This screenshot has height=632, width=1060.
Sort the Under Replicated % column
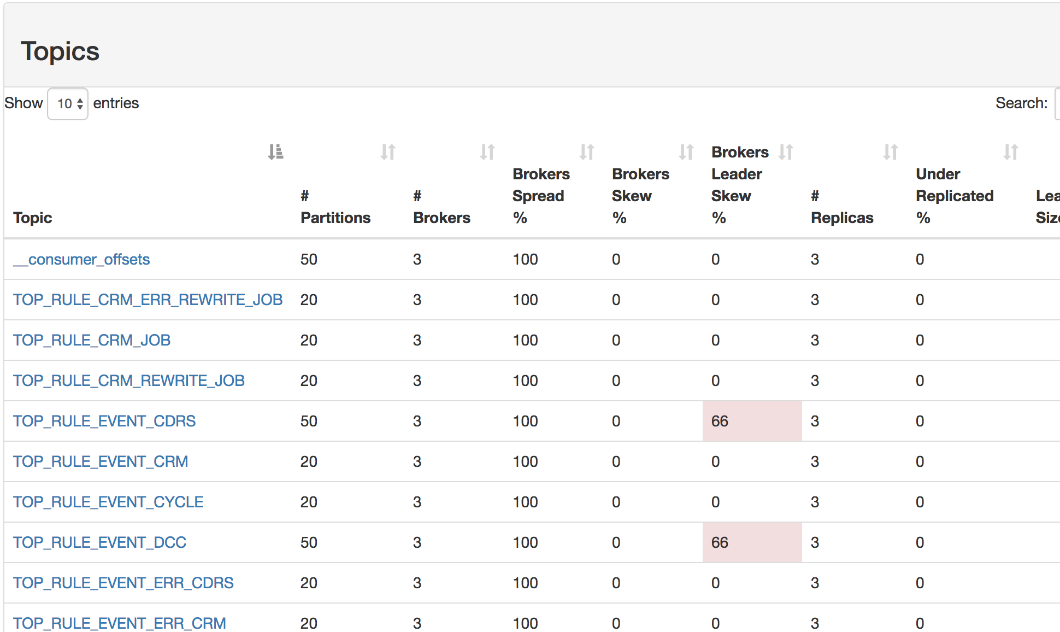click(1010, 151)
